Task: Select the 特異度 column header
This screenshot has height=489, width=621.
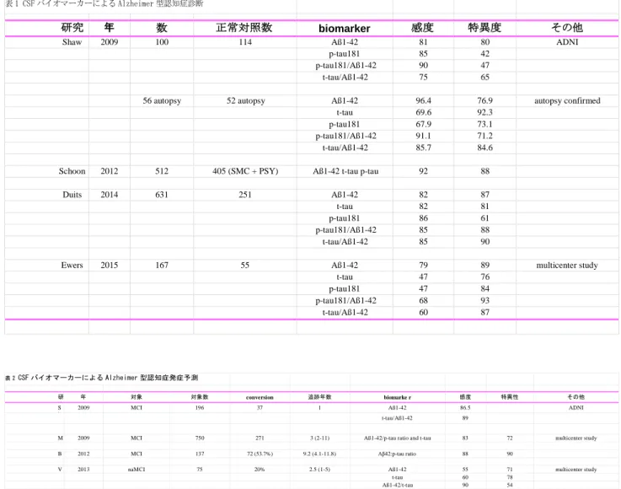Action: click(x=484, y=27)
